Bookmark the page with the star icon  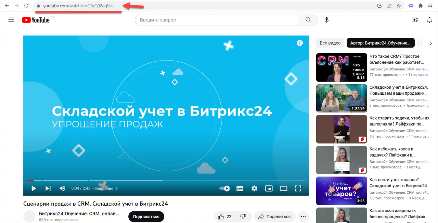(399, 6)
